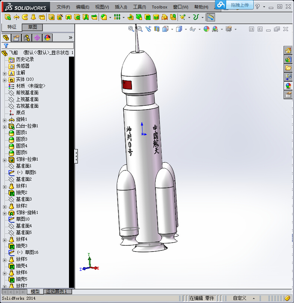Click the Hole Wizard toolbar icon
This screenshot has height=303, width=294.
pos(60,17)
